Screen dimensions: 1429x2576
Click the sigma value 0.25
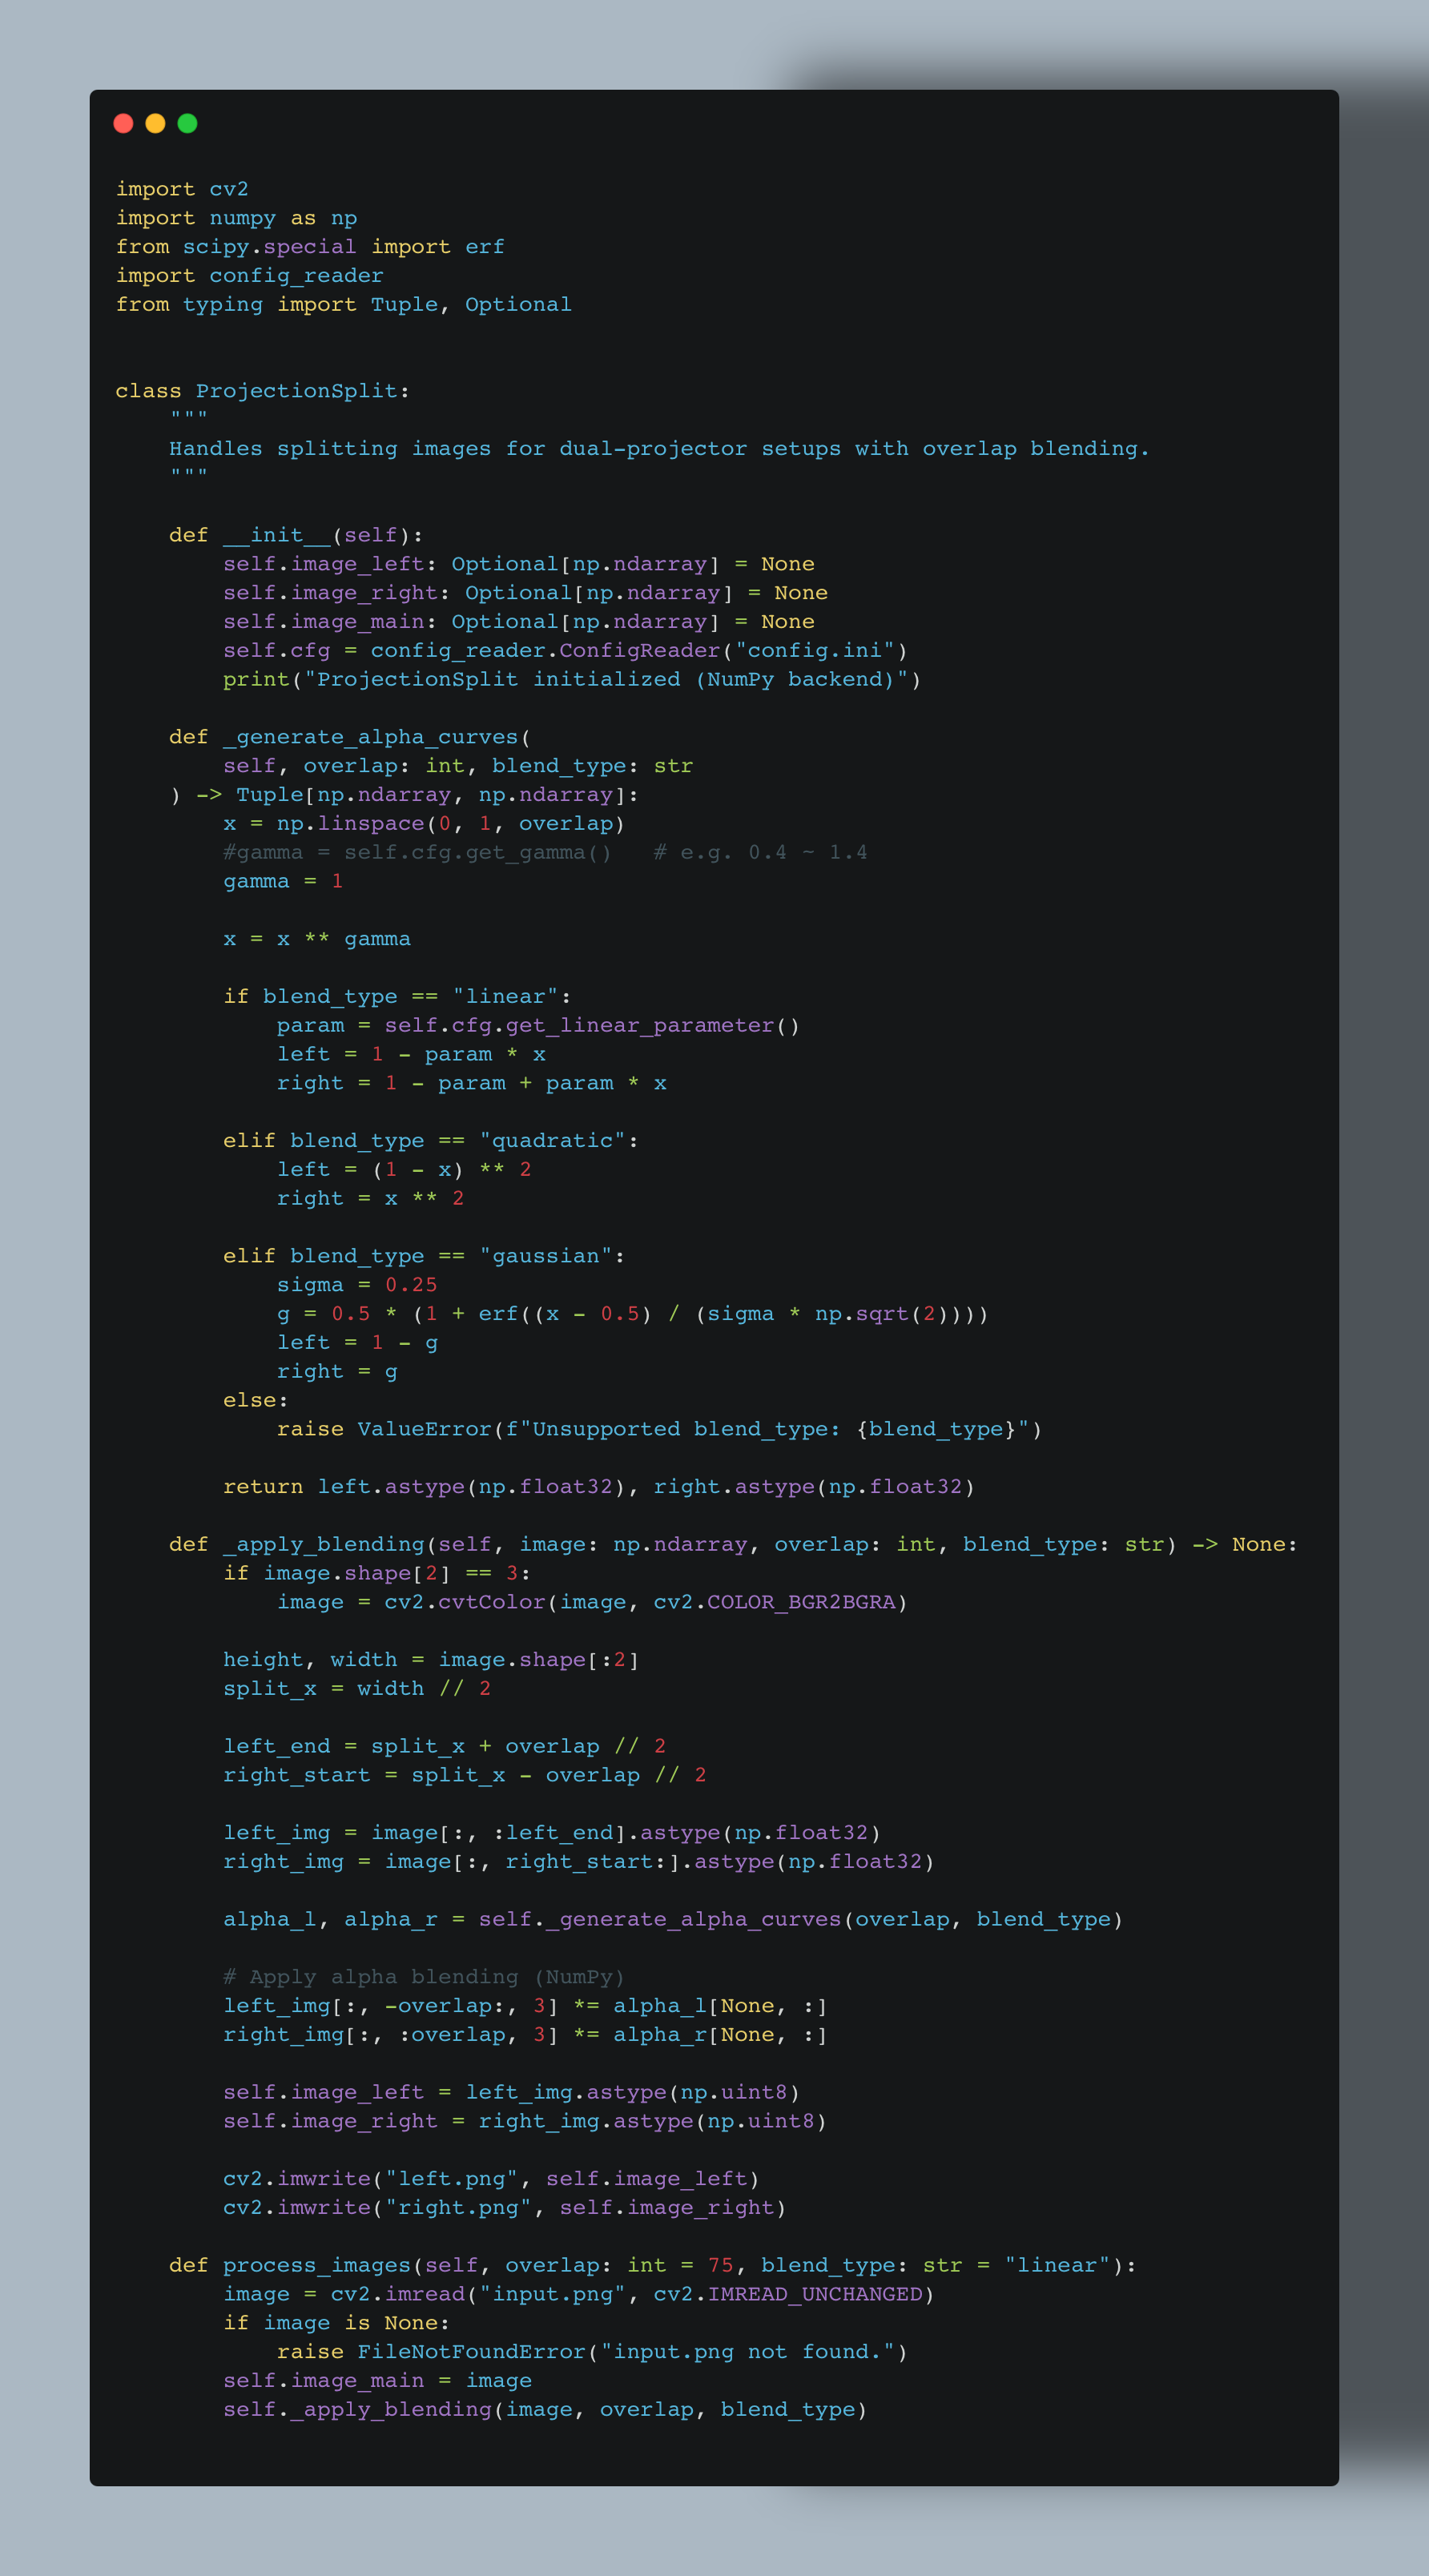pyautogui.click(x=411, y=1285)
